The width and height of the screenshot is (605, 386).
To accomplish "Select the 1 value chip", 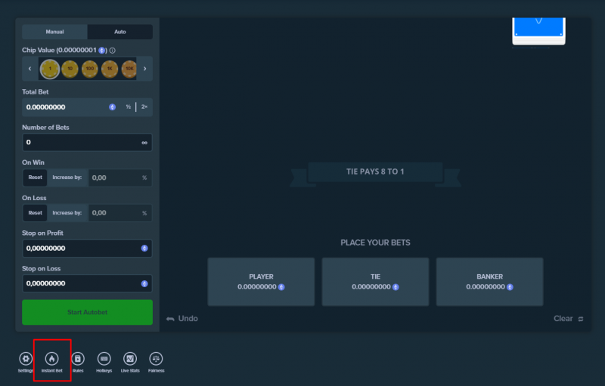I will click(50, 69).
